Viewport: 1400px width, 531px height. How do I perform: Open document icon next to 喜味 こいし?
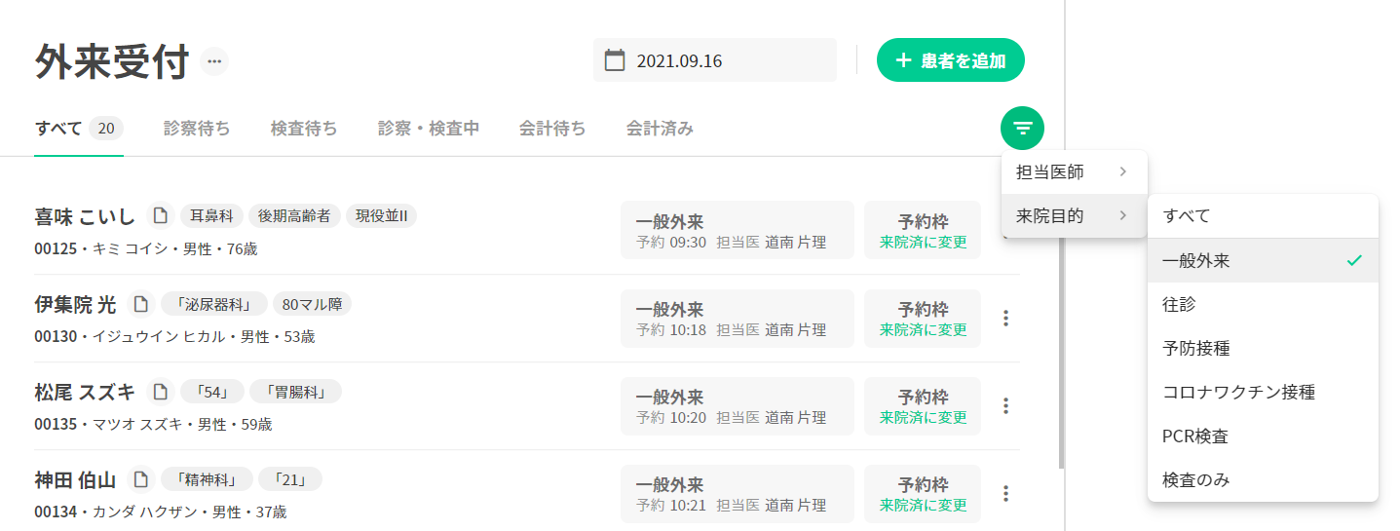point(161,215)
